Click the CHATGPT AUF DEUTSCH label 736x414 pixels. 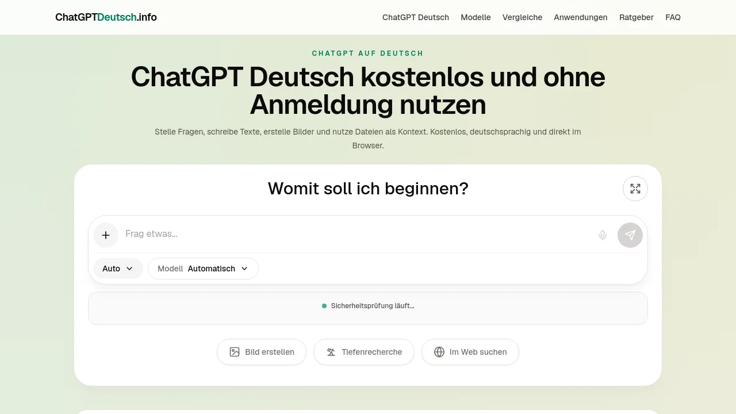pos(368,53)
